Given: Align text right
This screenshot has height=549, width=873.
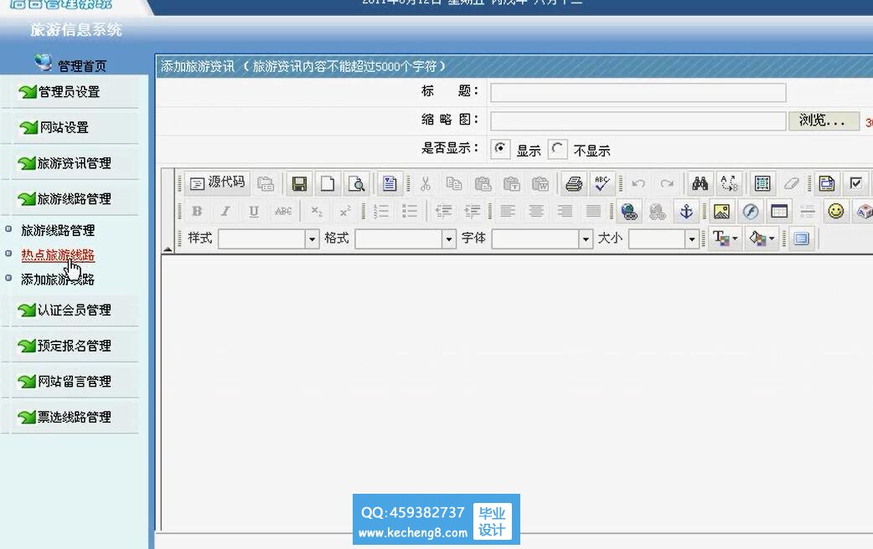Looking at the screenshot, I should 565,212.
